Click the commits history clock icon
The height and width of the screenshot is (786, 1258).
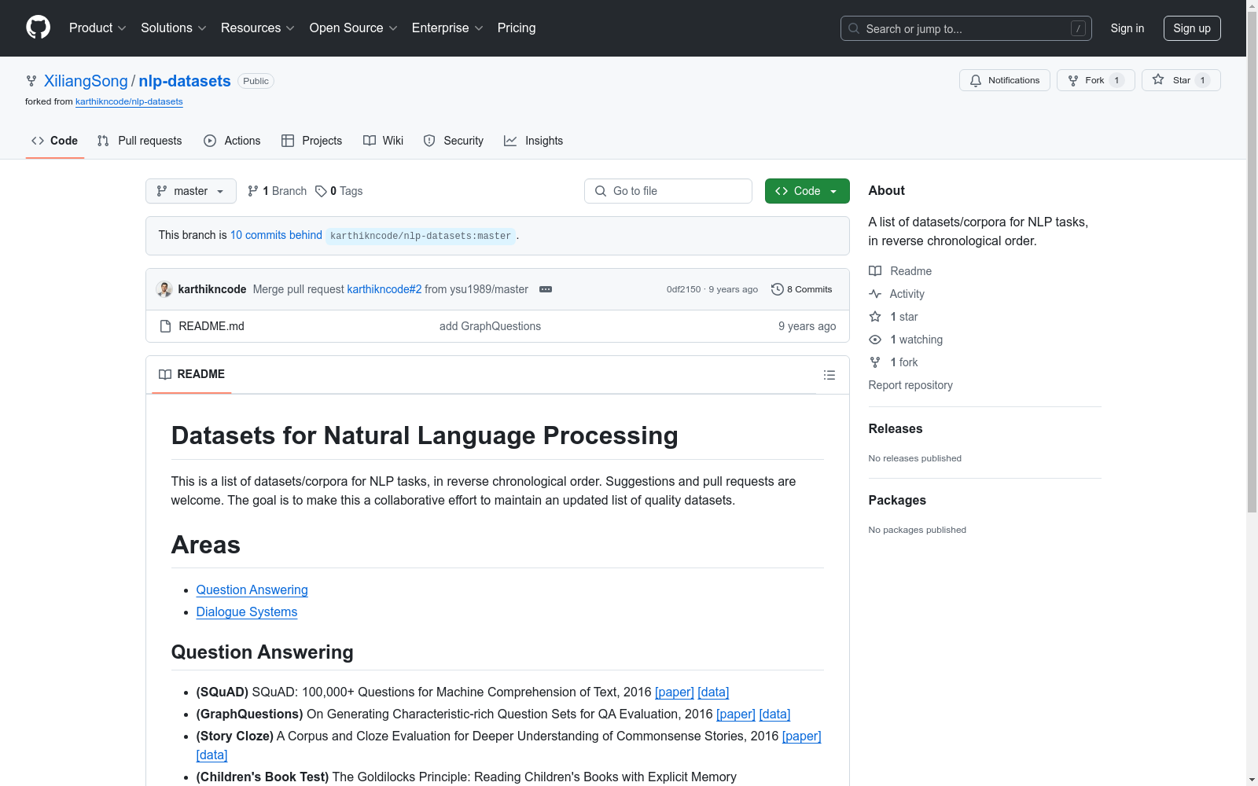pos(778,289)
